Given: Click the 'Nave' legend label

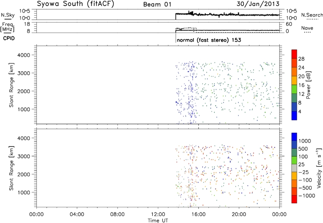Looking at the screenshot, I should click(x=307, y=28).
